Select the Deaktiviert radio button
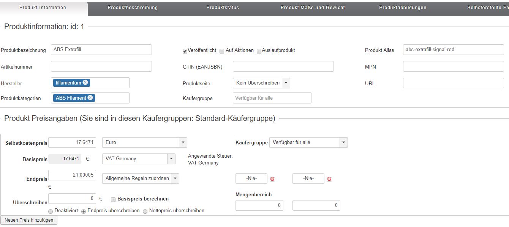509x227 pixels. 51,211
